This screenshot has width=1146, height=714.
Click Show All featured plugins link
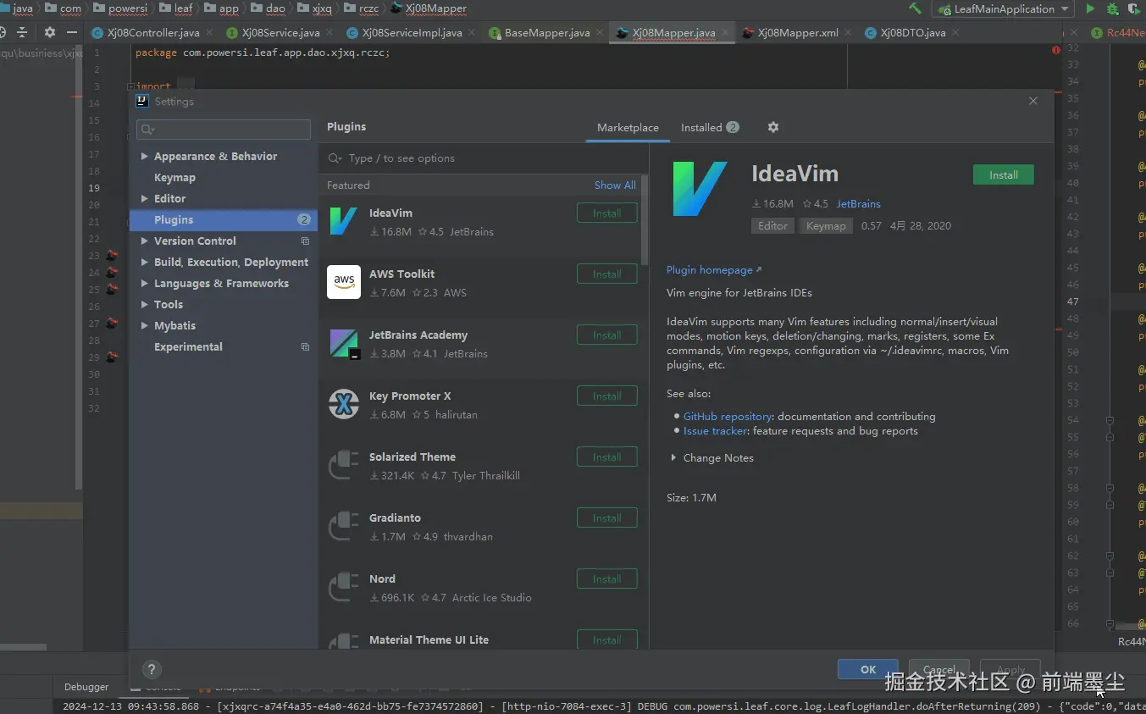tap(615, 185)
